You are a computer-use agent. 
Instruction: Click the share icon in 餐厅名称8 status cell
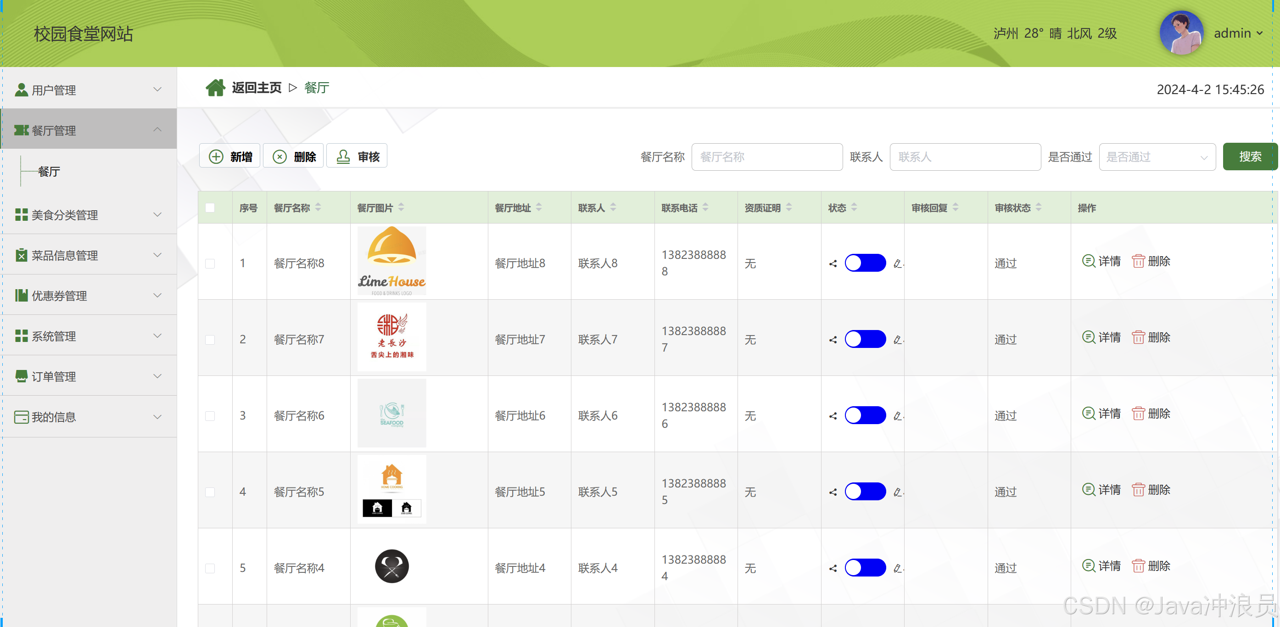point(833,264)
